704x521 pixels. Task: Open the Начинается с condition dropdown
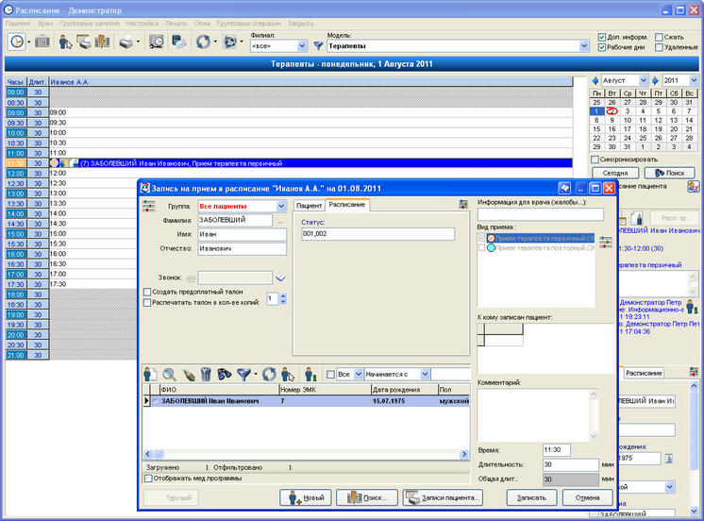click(425, 374)
